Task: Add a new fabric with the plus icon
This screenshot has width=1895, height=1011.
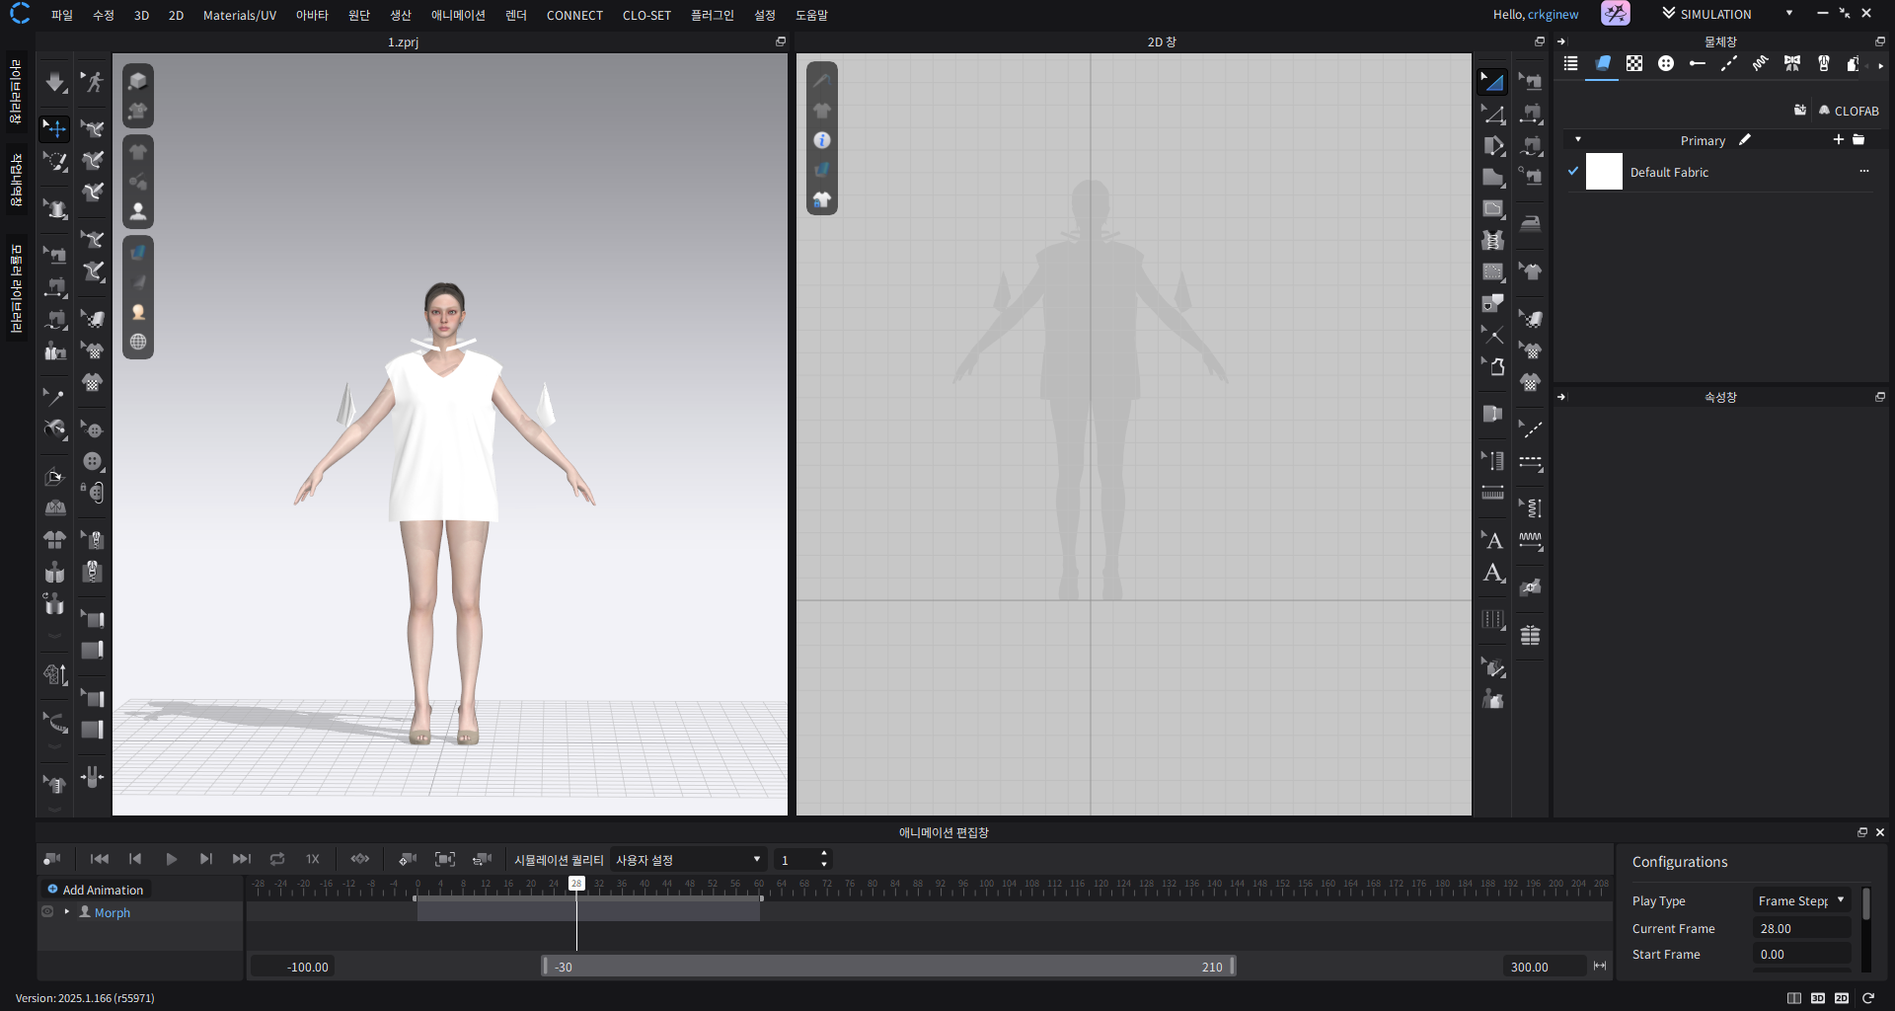Action: click(1838, 140)
